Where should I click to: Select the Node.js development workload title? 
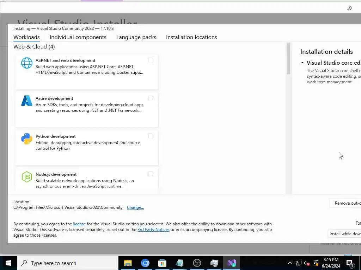point(56,174)
